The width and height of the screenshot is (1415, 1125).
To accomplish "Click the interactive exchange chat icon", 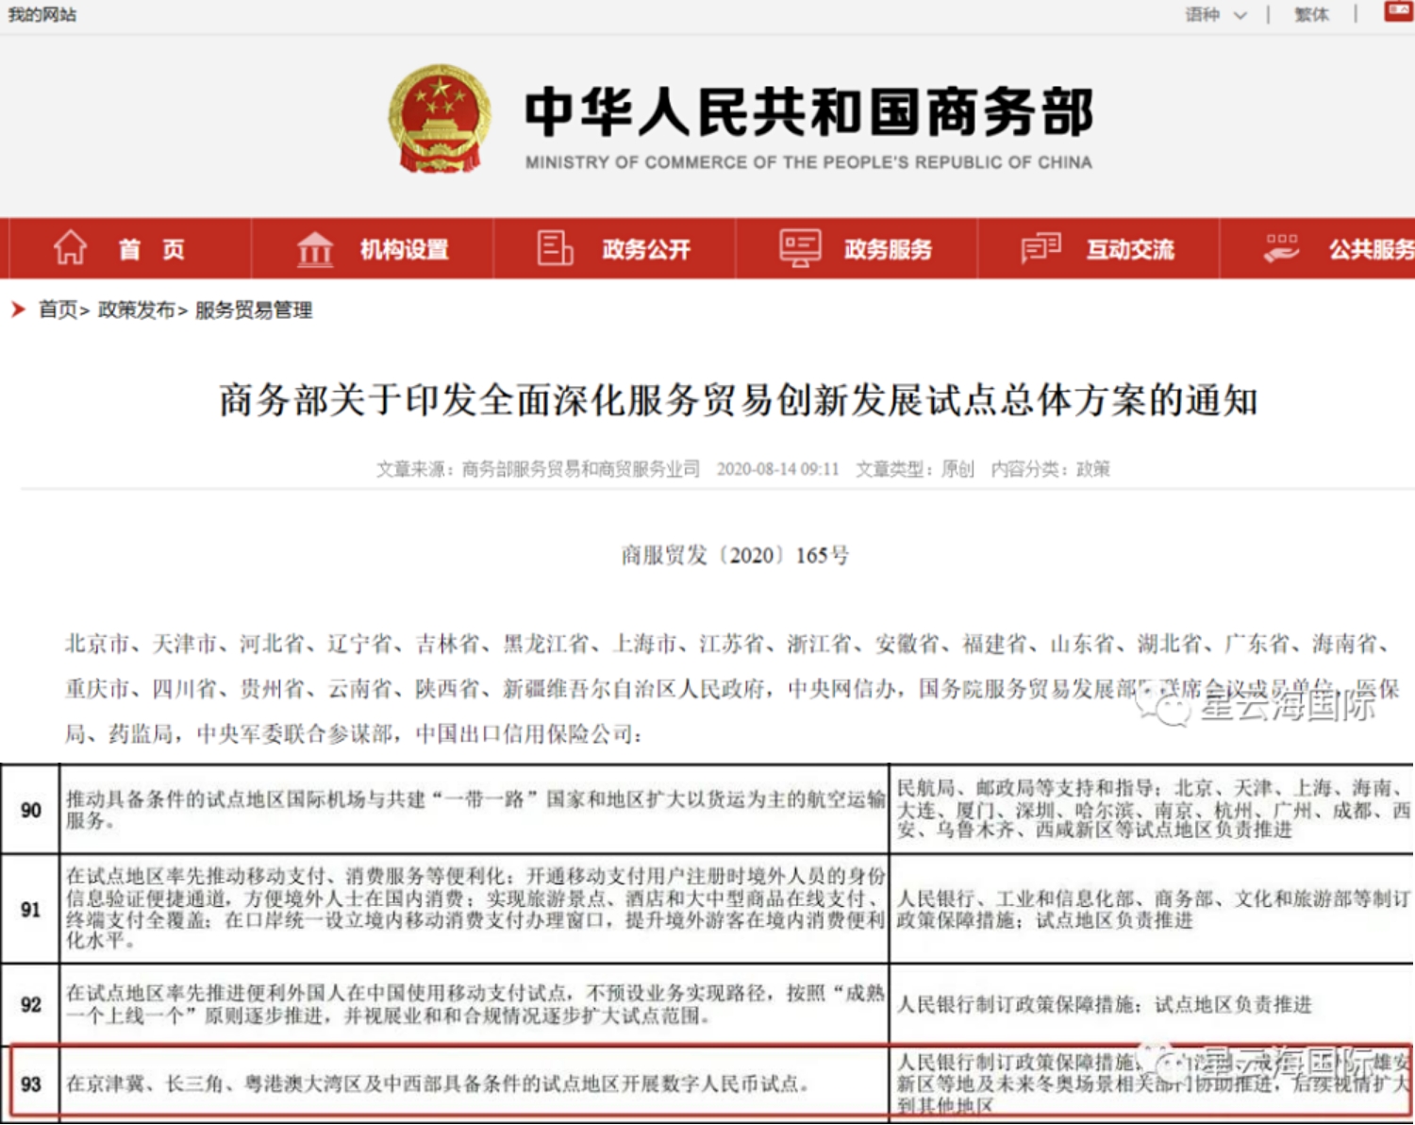I will tap(1040, 248).
